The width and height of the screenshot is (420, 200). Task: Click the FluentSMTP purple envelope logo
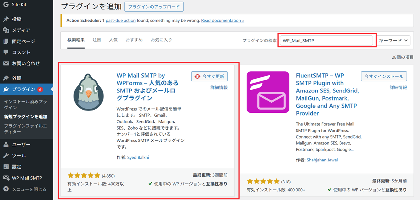pos(268,92)
